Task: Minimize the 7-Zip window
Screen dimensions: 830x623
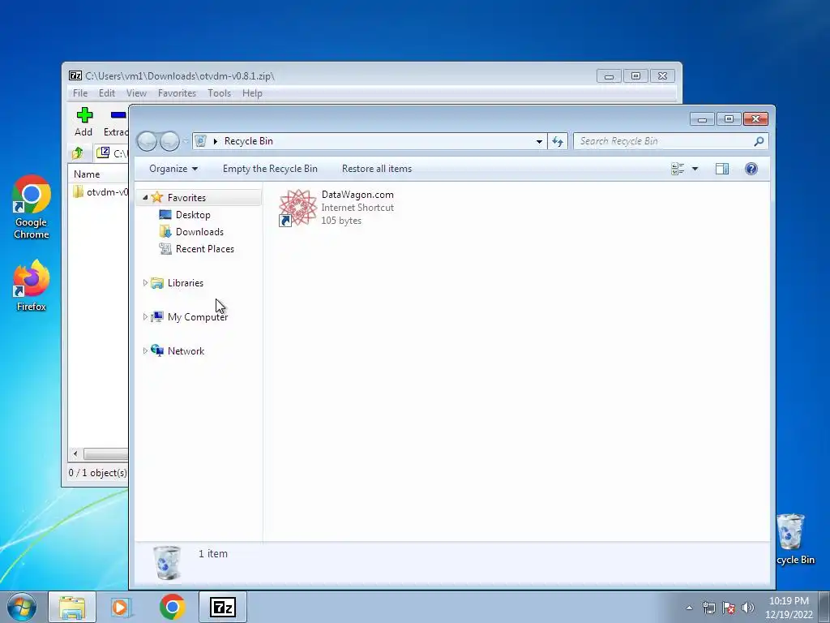Action: tap(609, 76)
